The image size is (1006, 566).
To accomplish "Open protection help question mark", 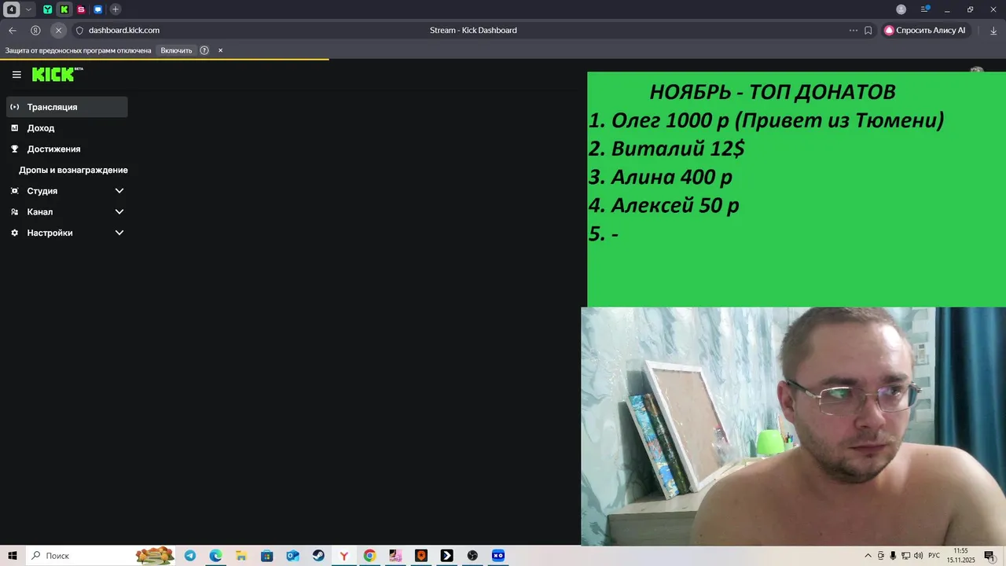I will point(204,50).
